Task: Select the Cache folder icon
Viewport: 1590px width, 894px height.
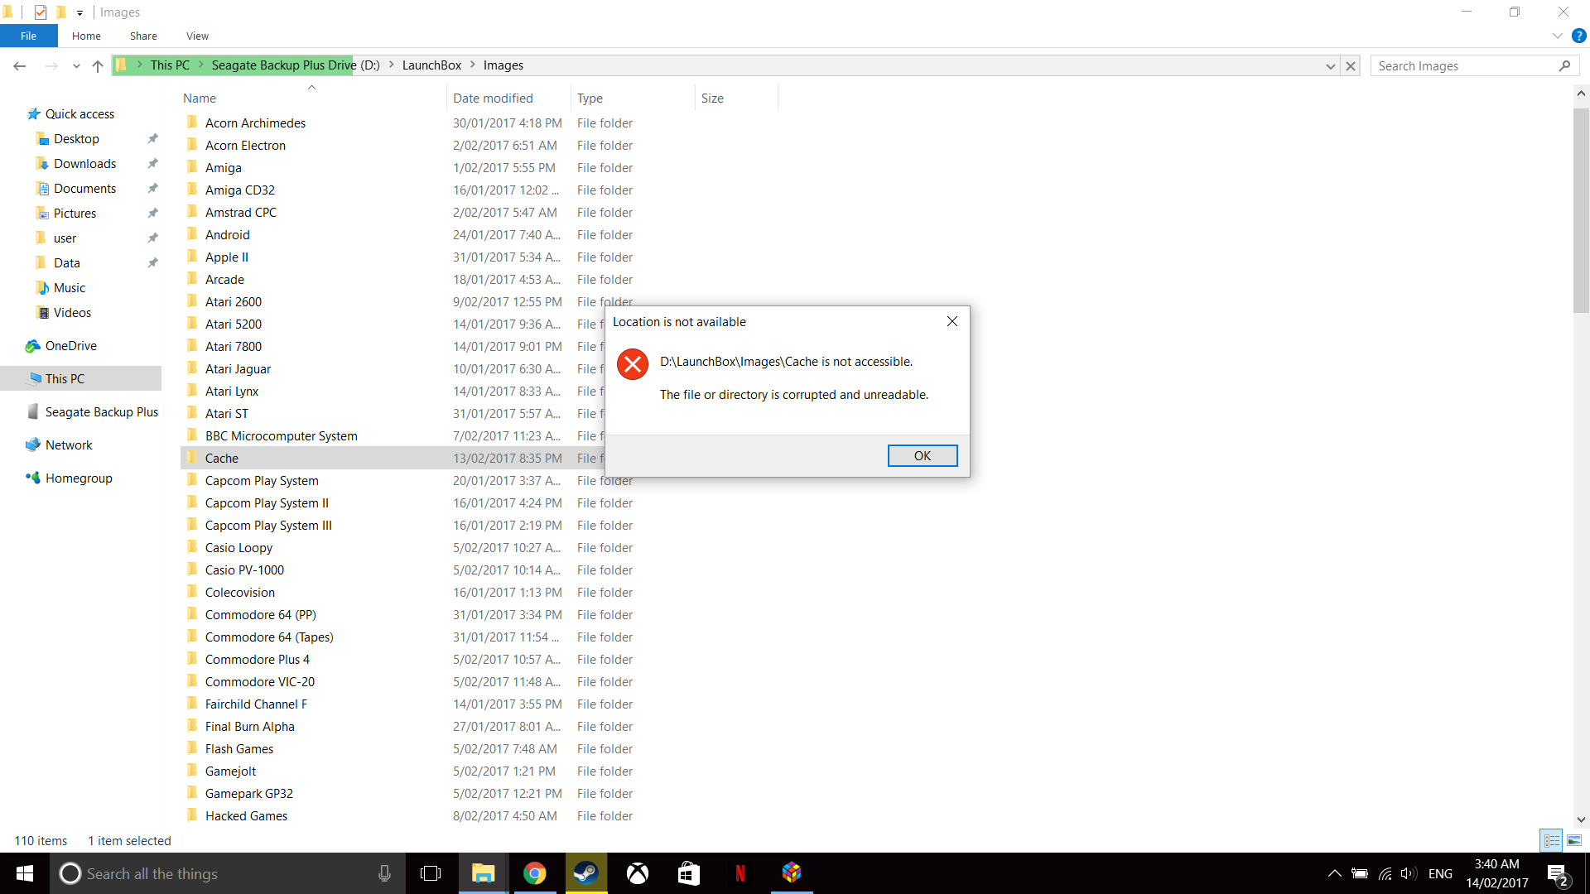Action: coord(192,458)
